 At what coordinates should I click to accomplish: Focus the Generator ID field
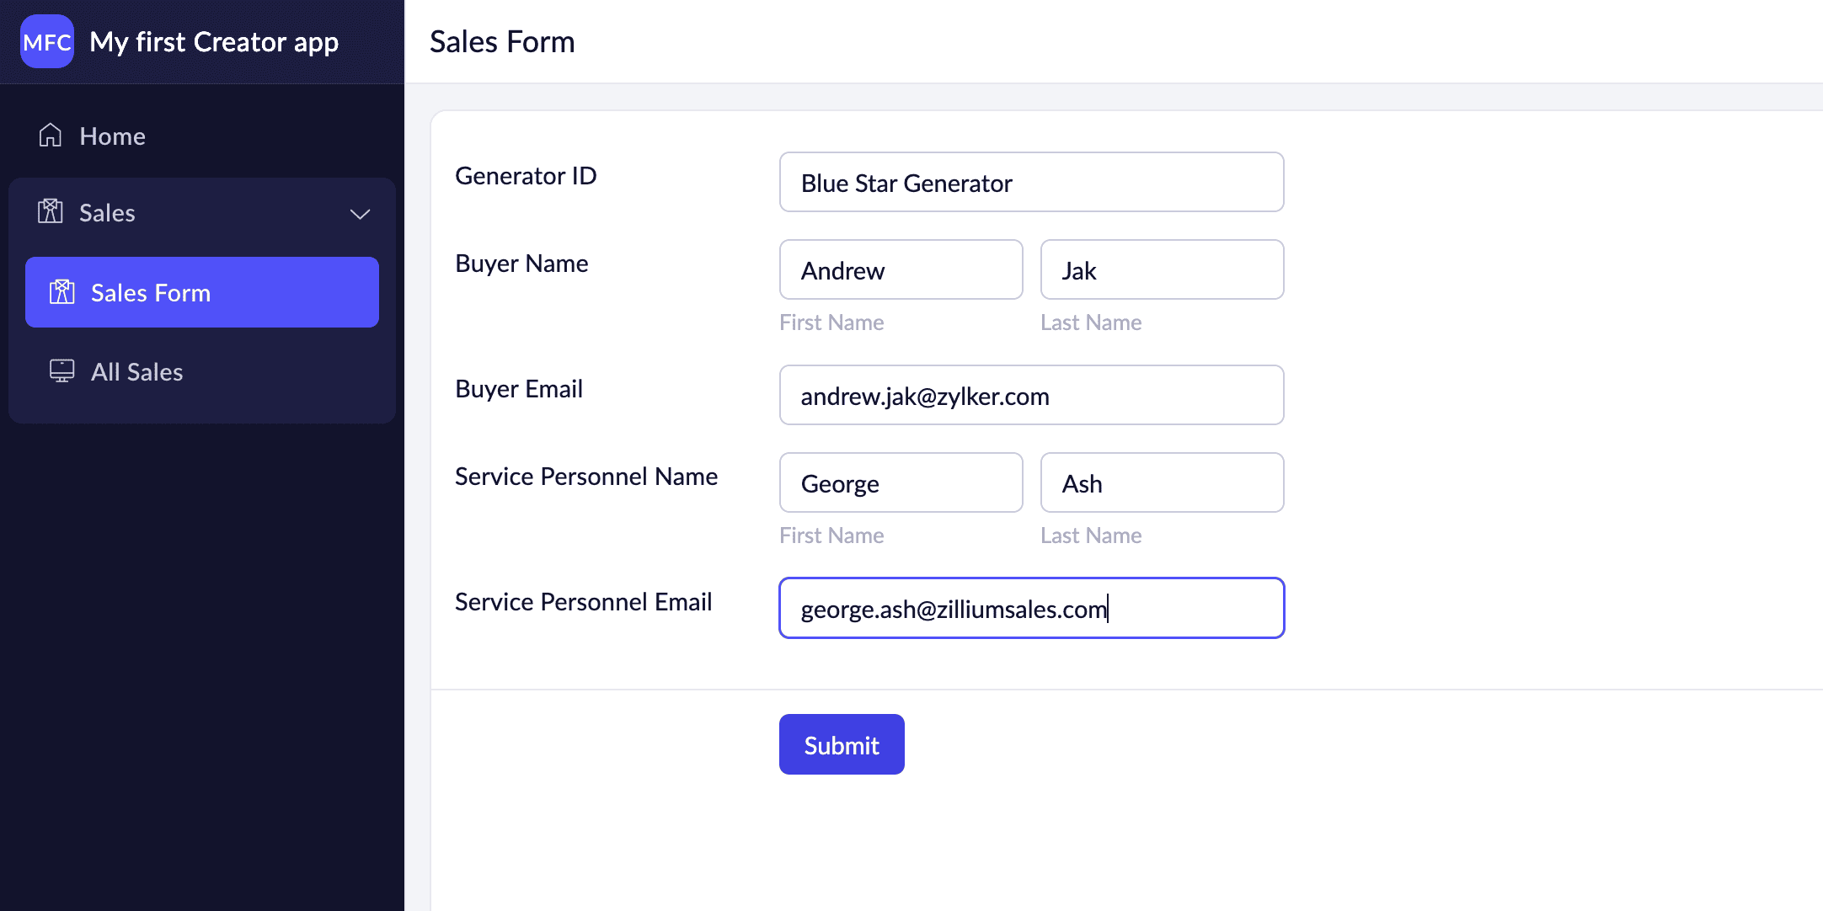(x=1031, y=183)
